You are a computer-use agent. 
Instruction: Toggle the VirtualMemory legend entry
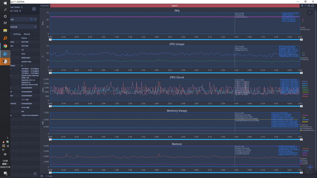point(306,129)
